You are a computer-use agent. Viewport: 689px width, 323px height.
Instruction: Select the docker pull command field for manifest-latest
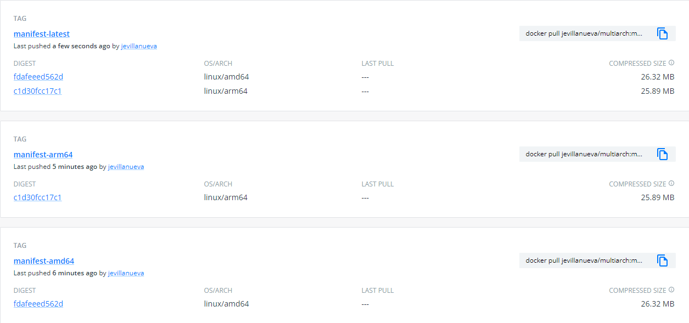582,33
